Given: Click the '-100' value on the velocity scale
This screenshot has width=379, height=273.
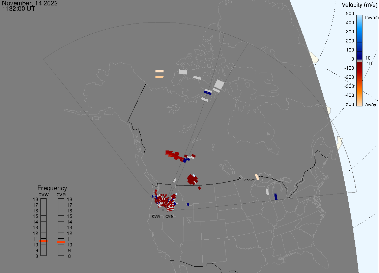Looking at the screenshot, I should click(x=349, y=68).
